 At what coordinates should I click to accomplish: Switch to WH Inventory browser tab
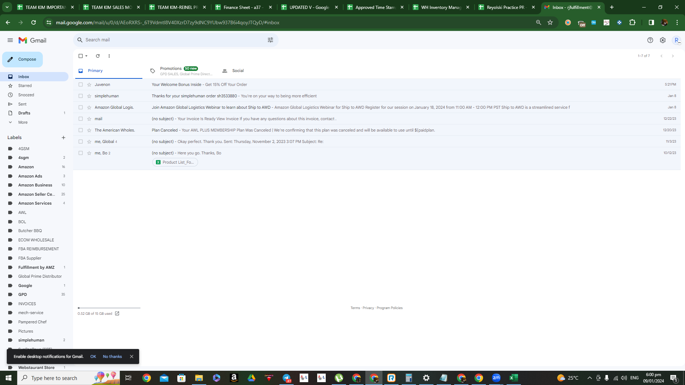[x=442, y=7]
